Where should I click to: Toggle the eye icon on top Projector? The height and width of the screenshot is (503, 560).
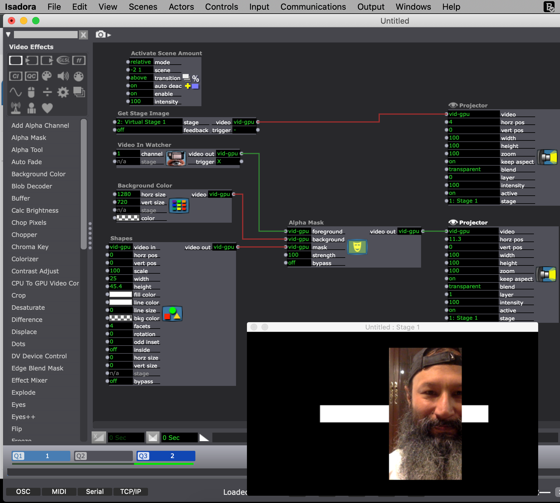click(x=453, y=105)
